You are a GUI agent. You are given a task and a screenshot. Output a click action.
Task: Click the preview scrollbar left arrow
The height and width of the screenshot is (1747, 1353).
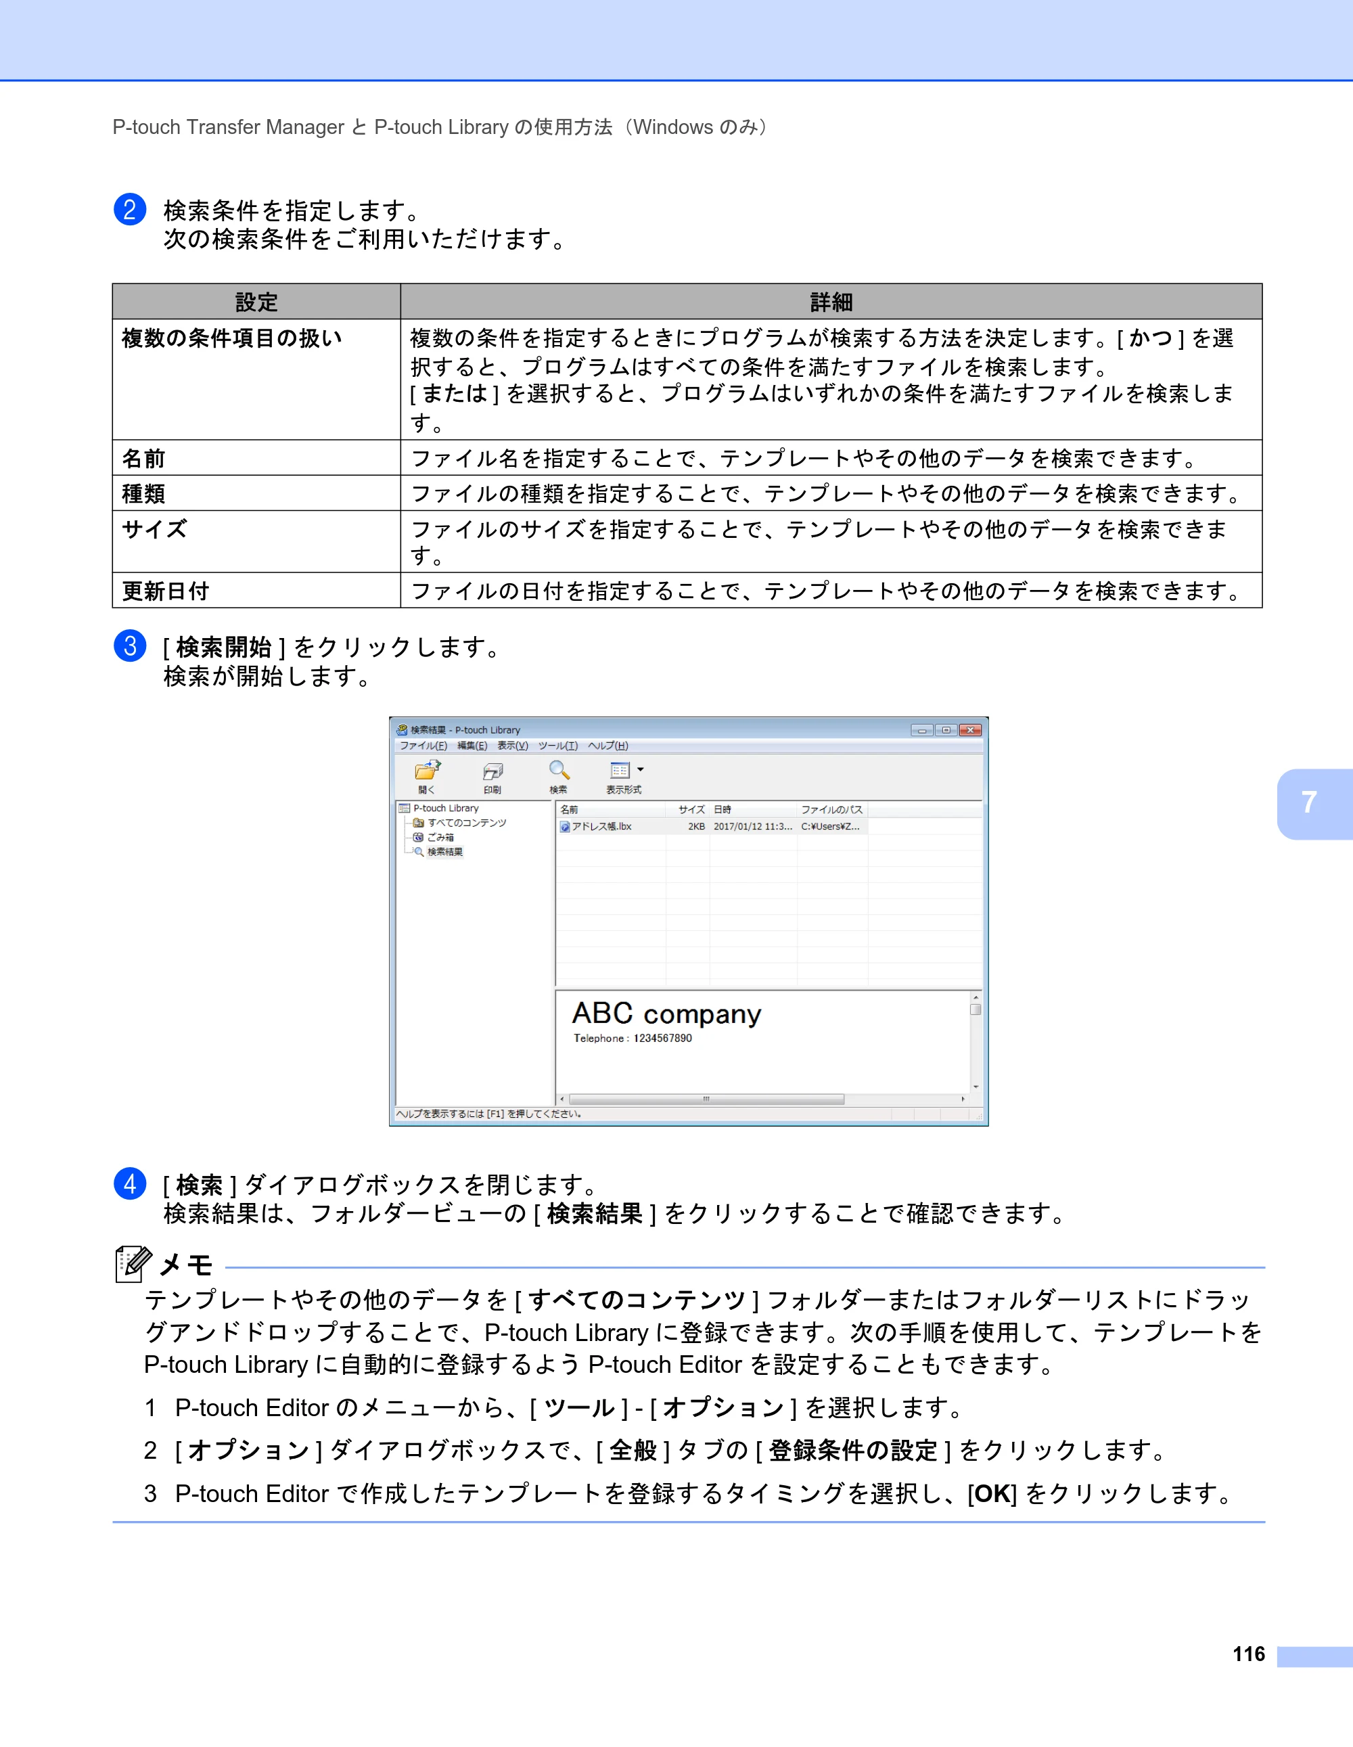coord(562,1099)
